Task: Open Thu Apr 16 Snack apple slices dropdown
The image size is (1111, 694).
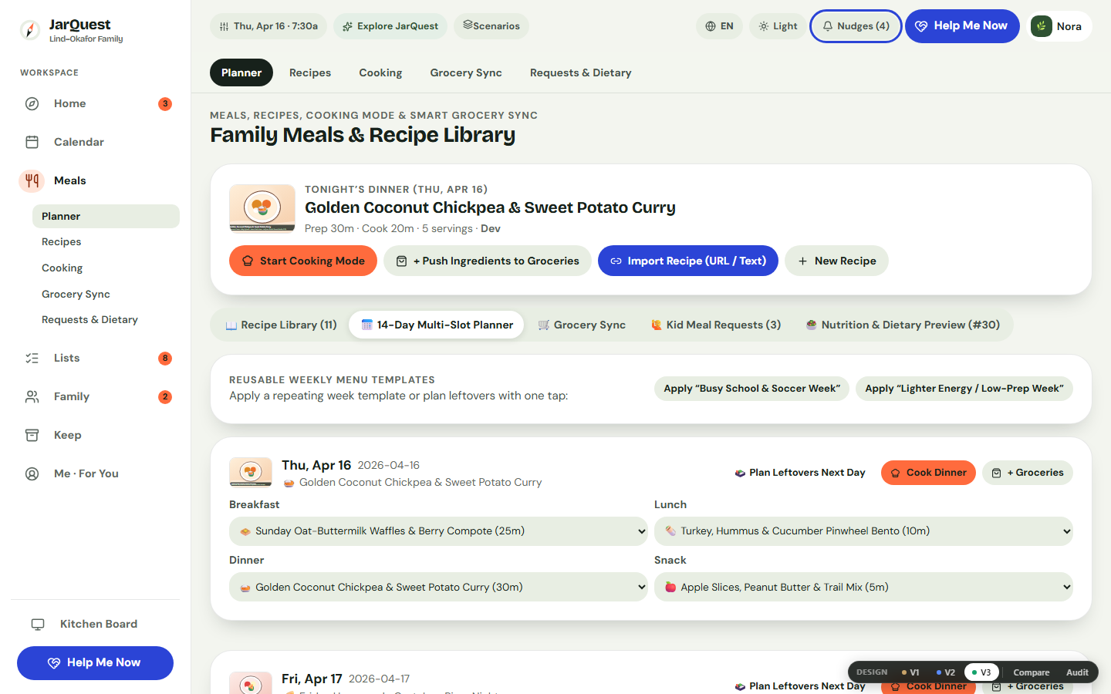Action: 863,587
